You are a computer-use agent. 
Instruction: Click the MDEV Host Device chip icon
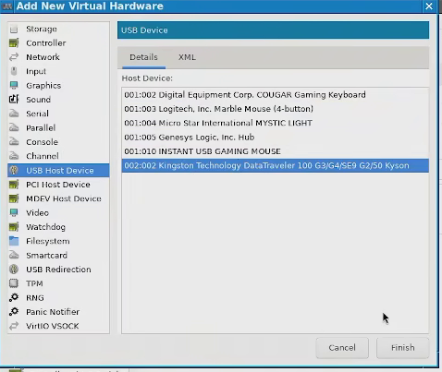[x=14, y=198]
